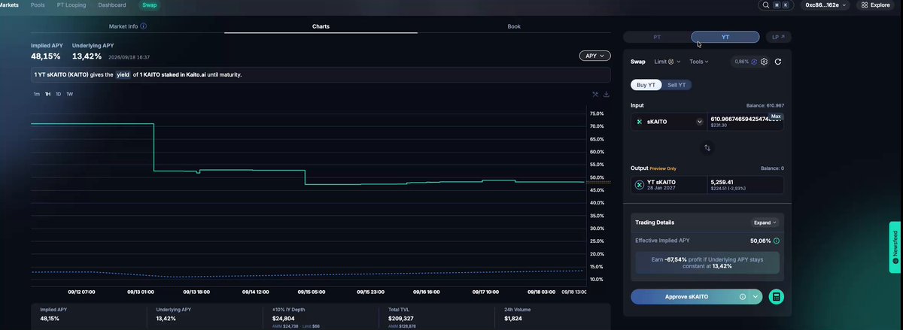Expand the Tools dropdown
The width and height of the screenshot is (903, 330).
[x=699, y=62]
